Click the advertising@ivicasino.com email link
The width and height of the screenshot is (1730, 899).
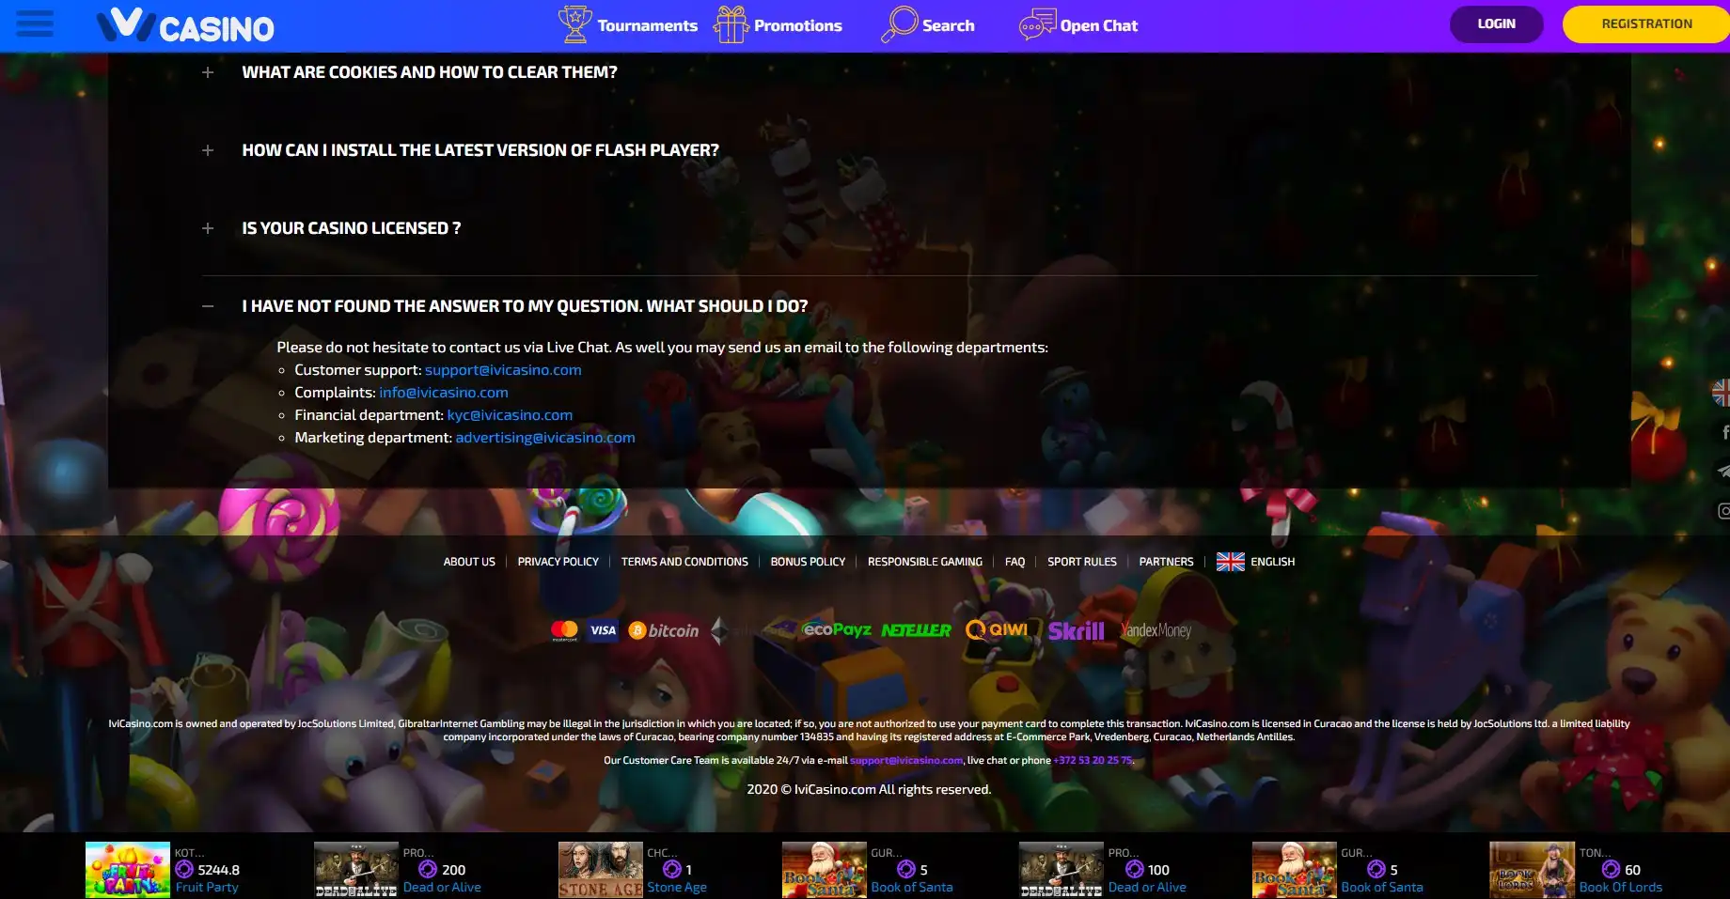click(545, 438)
